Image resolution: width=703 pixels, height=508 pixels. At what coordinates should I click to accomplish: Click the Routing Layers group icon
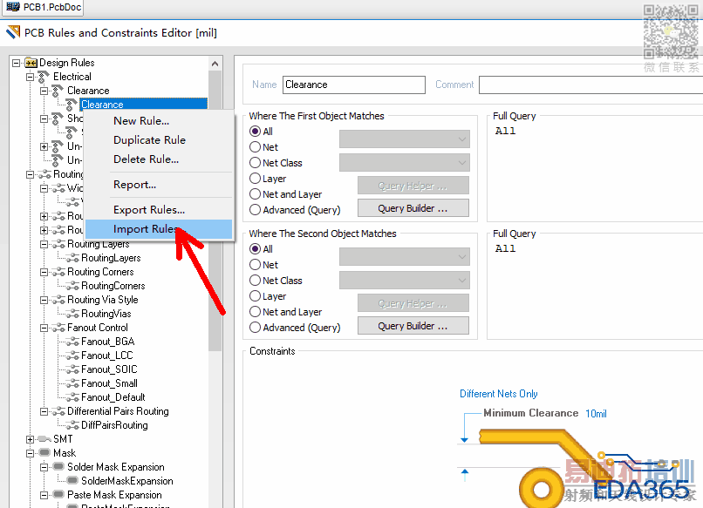tap(58, 244)
